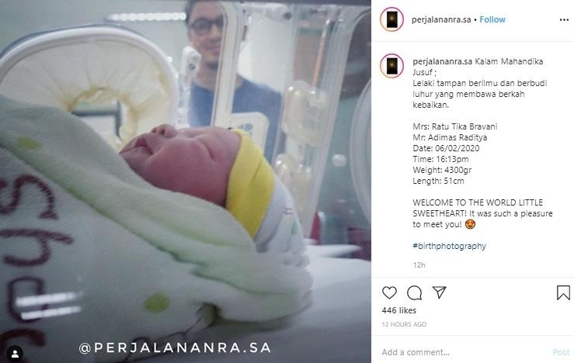The image size is (574, 363).
Task: Click the baby photo in post
Action: [186, 181]
